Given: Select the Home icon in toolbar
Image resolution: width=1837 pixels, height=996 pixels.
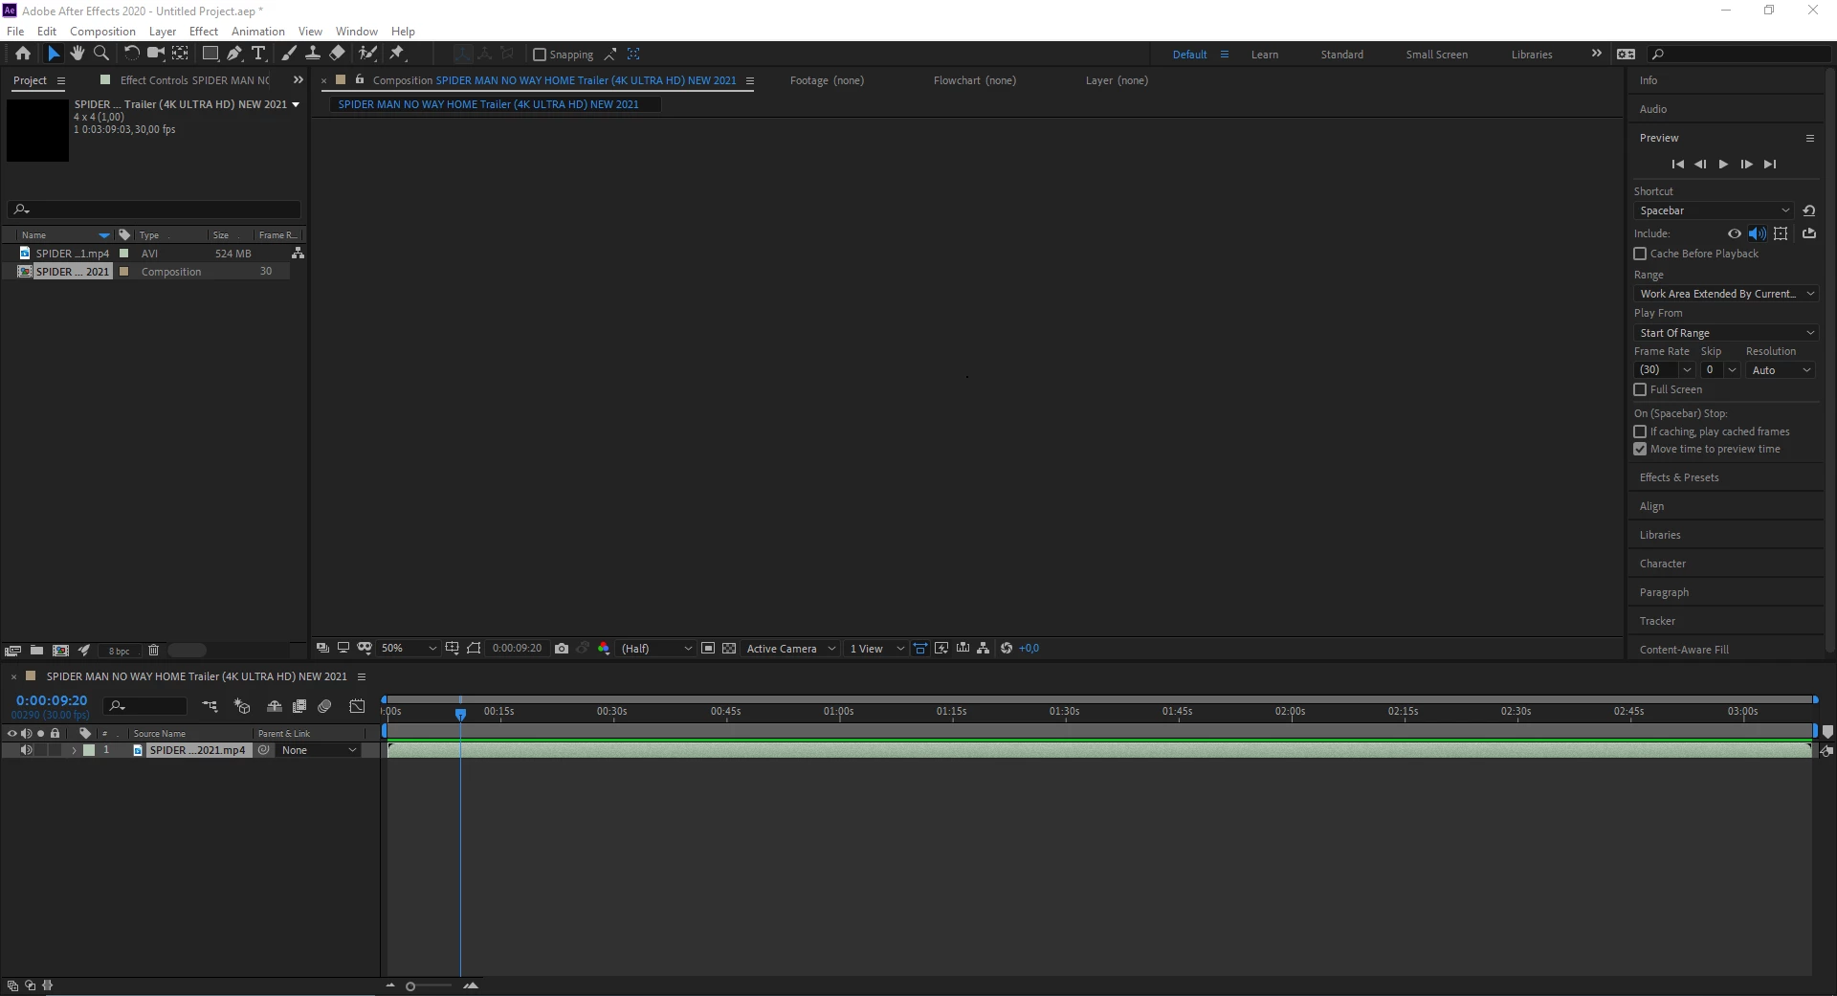Looking at the screenshot, I should pyautogui.click(x=23, y=54).
